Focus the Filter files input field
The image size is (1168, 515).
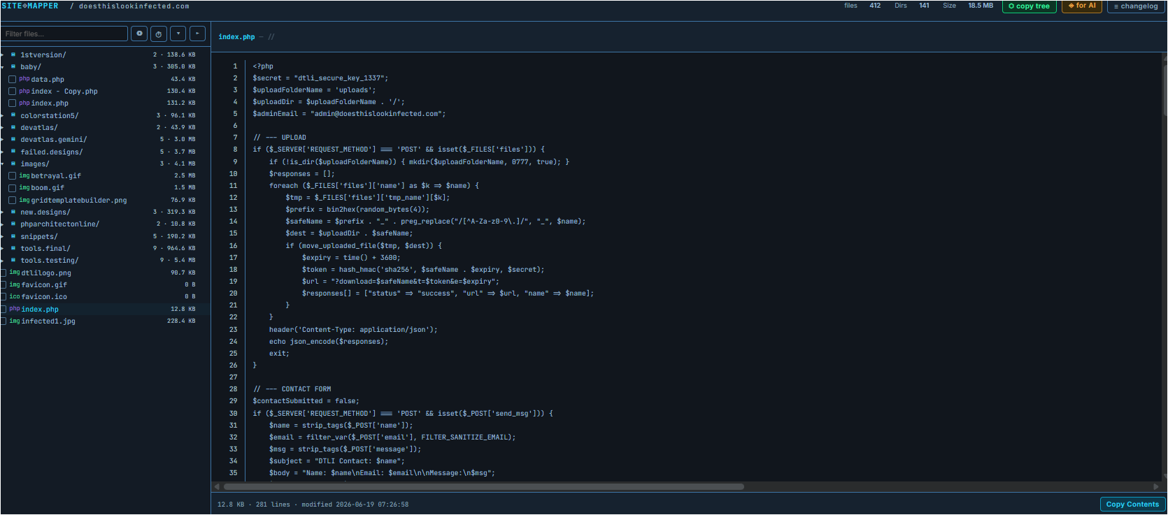(x=64, y=34)
